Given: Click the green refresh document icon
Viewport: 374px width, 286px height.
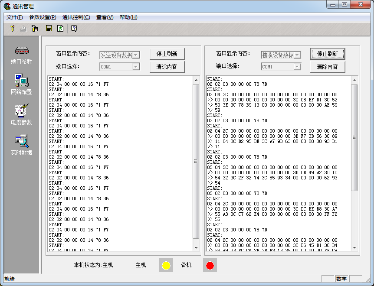Looking at the screenshot, I should [x=60, y=29].
